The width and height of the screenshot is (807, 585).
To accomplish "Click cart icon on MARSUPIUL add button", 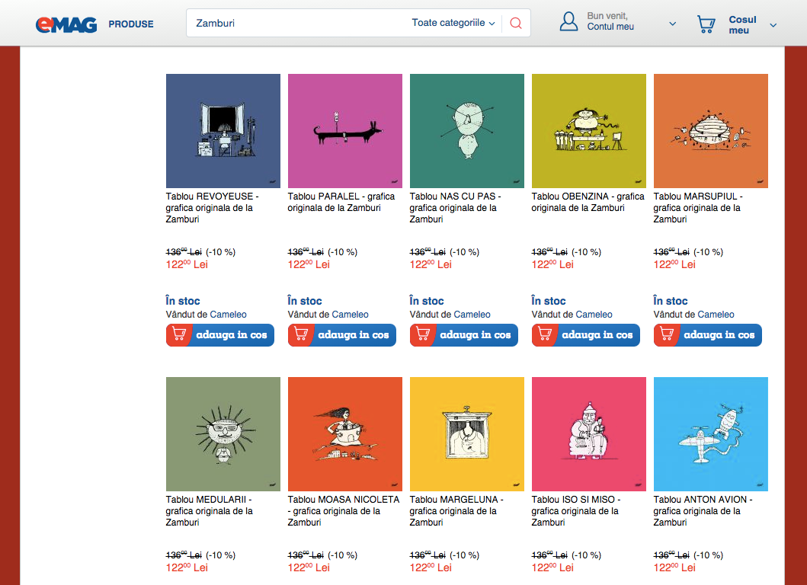I will tap(667, 334).
